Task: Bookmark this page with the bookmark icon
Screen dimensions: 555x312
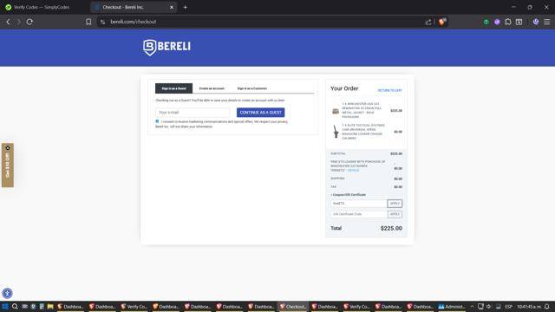Action: click(x=88, y=22)
